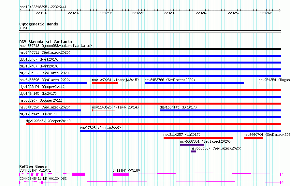
Task: Click the Cytogenetic Bands track title
Action: point(39,24)
